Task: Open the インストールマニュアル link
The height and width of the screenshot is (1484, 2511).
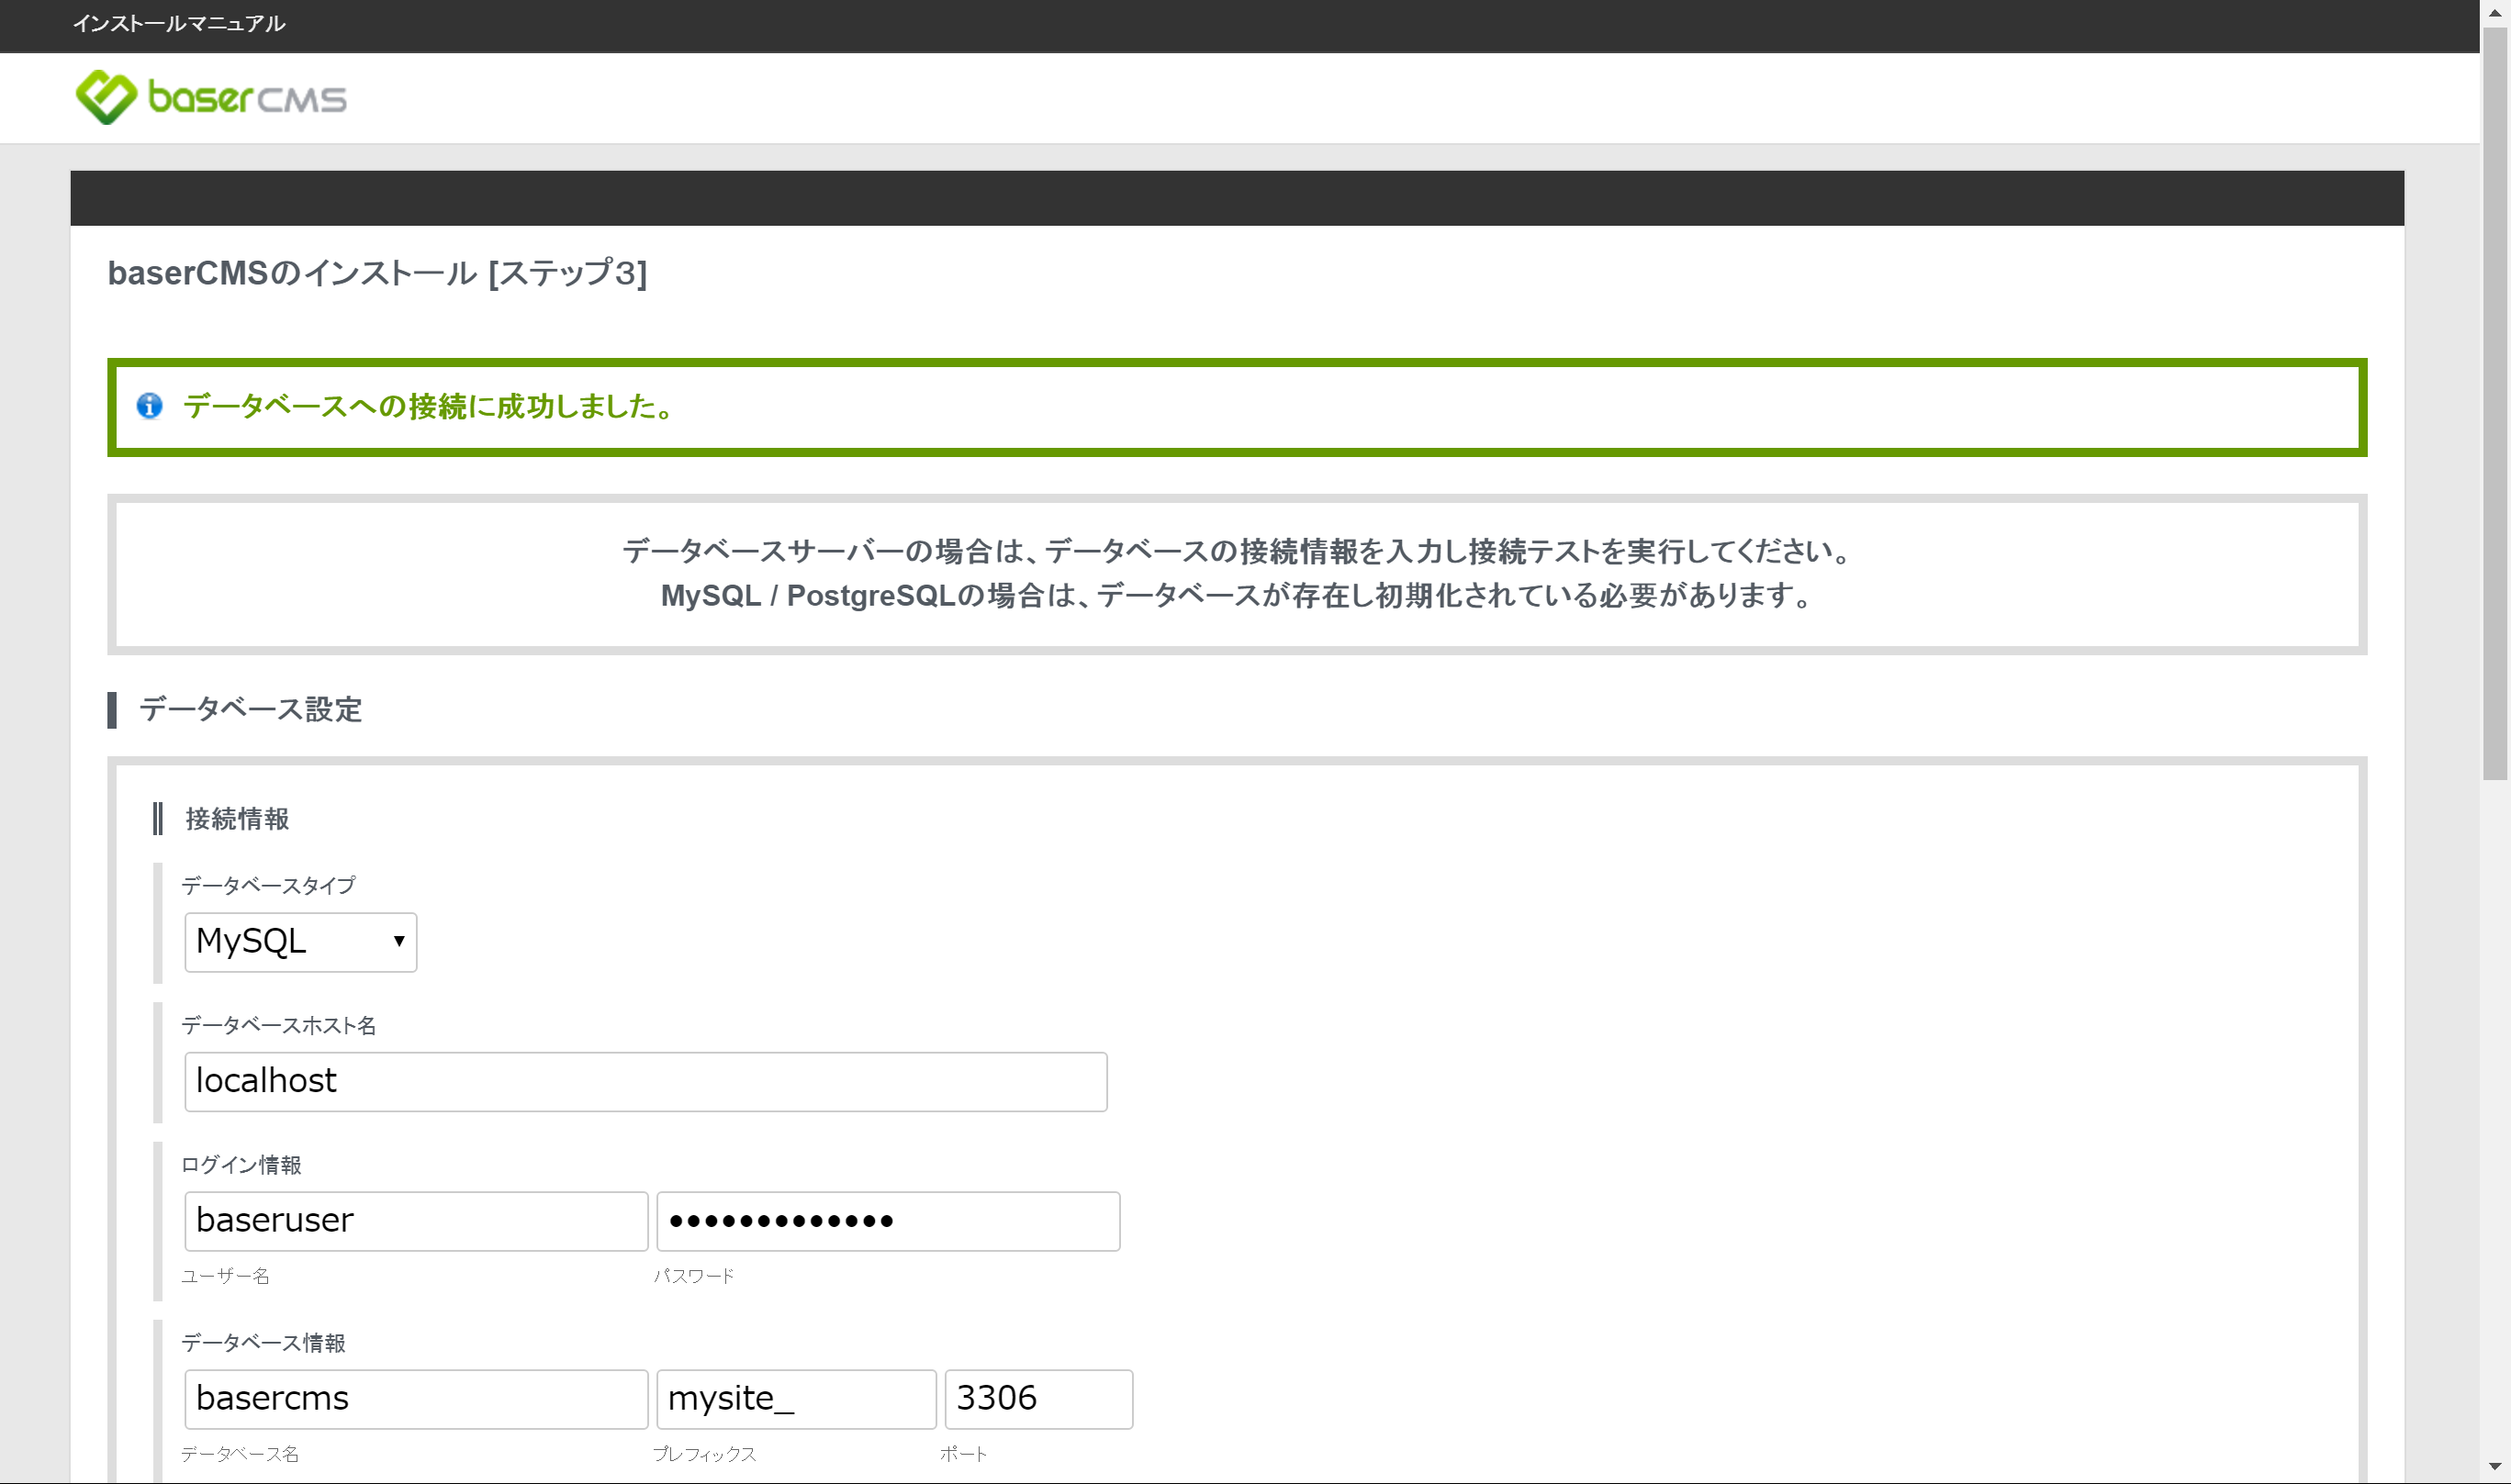Action: (x=179, y=23)
